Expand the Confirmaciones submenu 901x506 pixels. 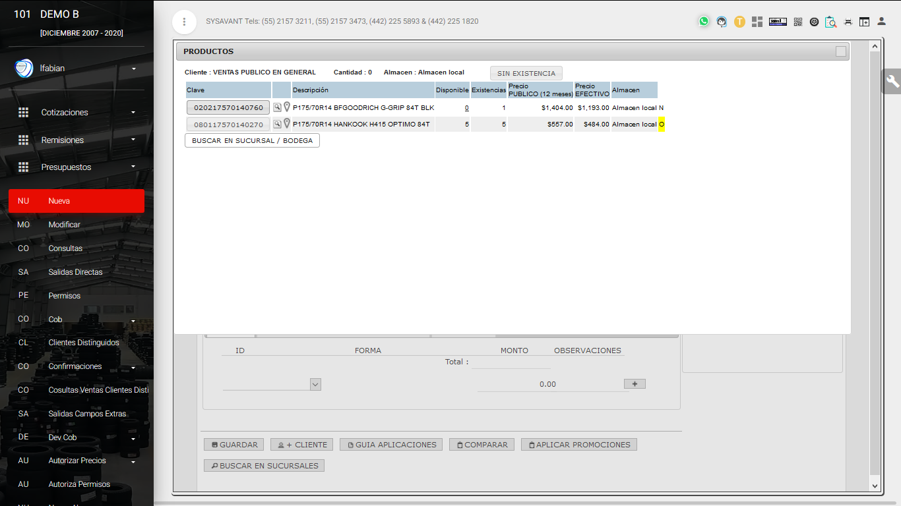tap(133, 369)
